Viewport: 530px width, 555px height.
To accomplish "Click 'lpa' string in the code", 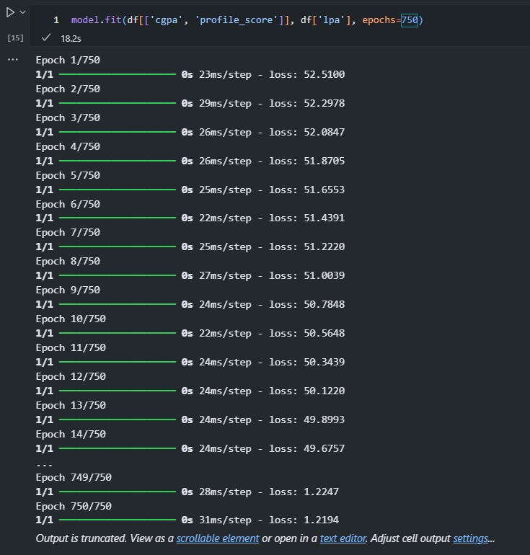I will [332, 20].
